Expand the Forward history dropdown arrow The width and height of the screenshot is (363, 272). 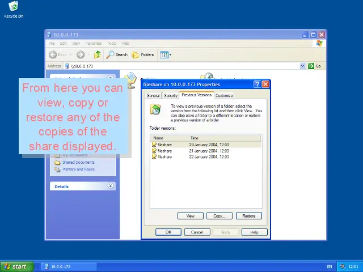click(88, 54)
